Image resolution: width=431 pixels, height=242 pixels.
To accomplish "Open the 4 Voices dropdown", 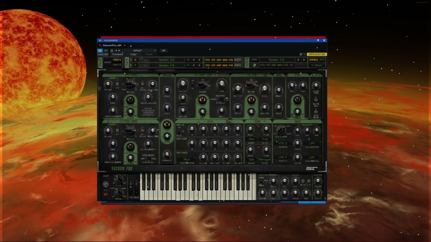I will (317, 65).
